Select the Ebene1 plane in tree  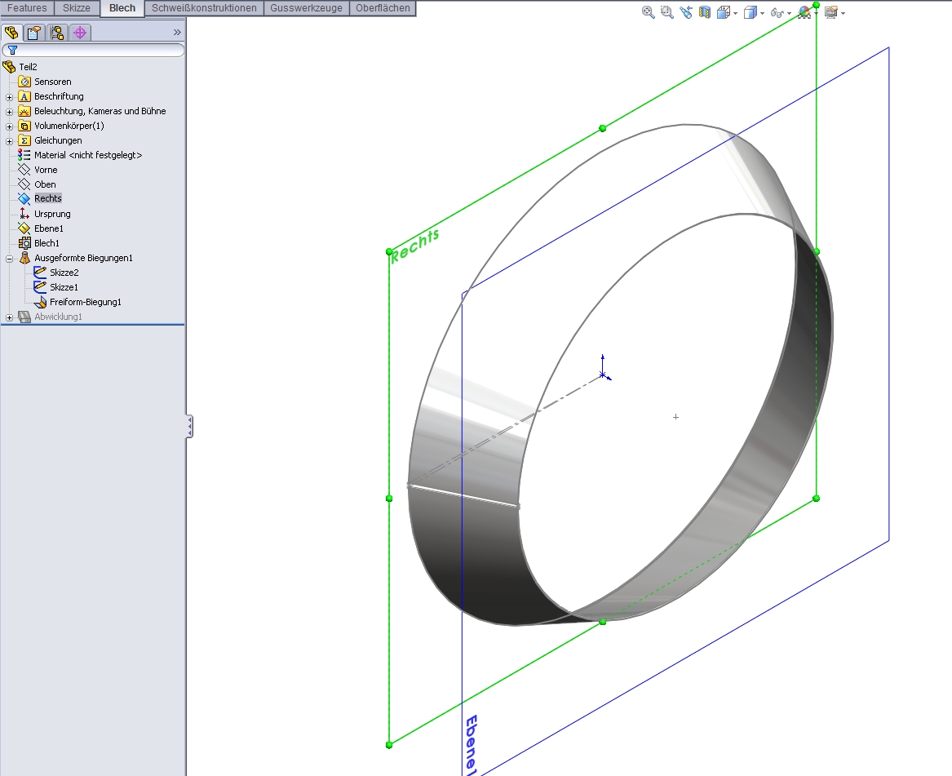pyautogui.click(x=48, y=228)
